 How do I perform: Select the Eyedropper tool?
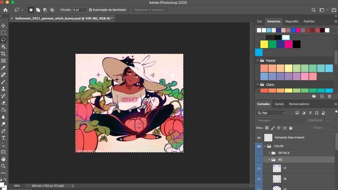click(3, 68)
